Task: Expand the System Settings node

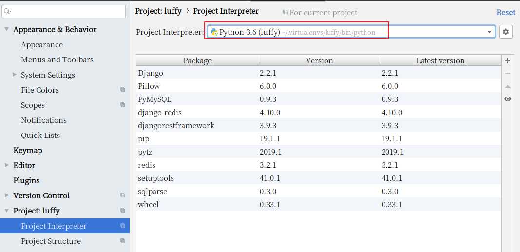Action: [14, 75]
